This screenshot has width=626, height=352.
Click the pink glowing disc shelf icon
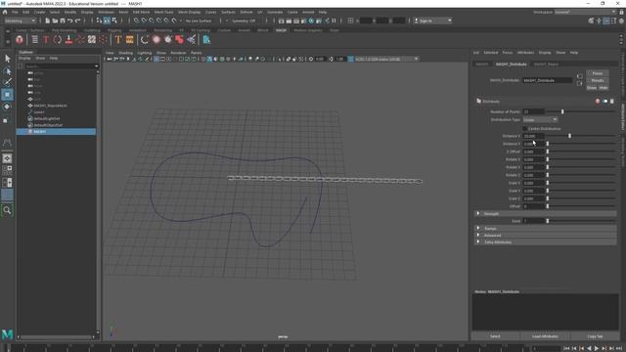tap(156, 39)
